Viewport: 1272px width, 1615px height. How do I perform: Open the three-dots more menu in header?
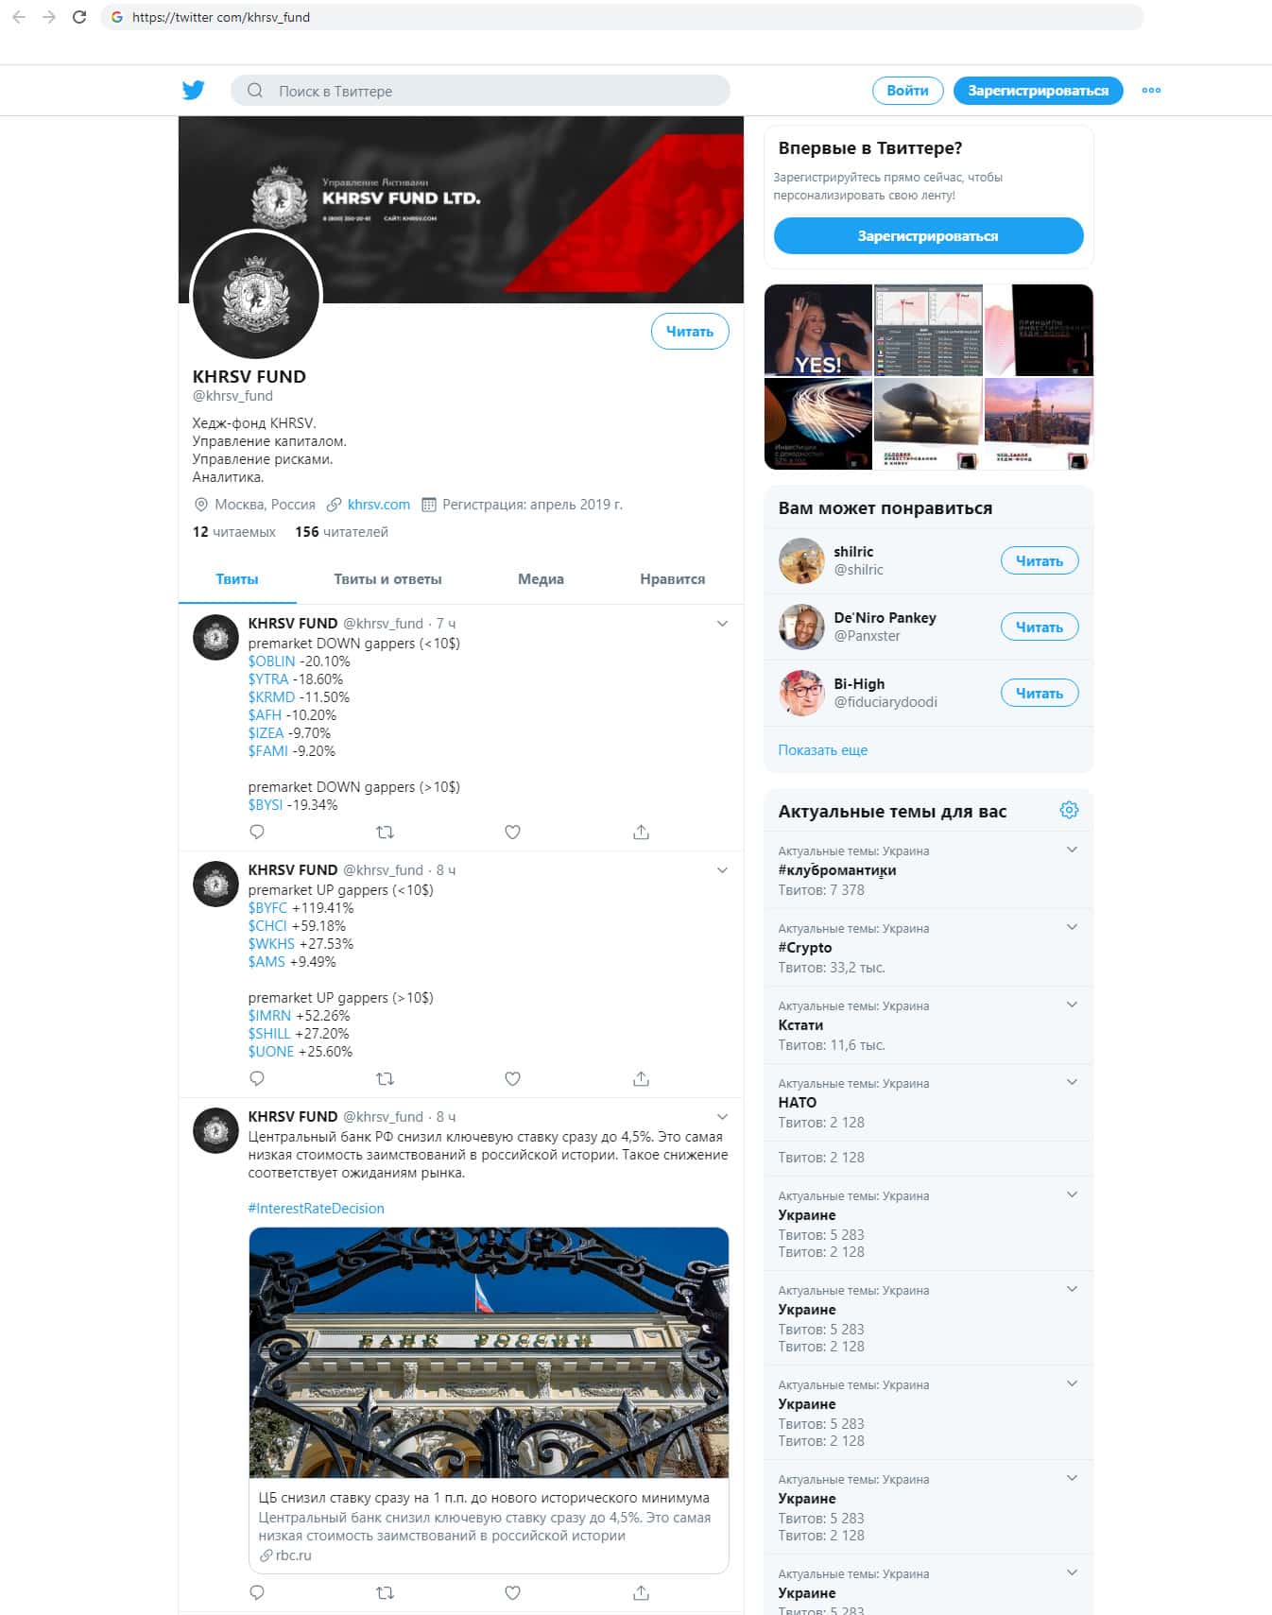pos(1151,91)
